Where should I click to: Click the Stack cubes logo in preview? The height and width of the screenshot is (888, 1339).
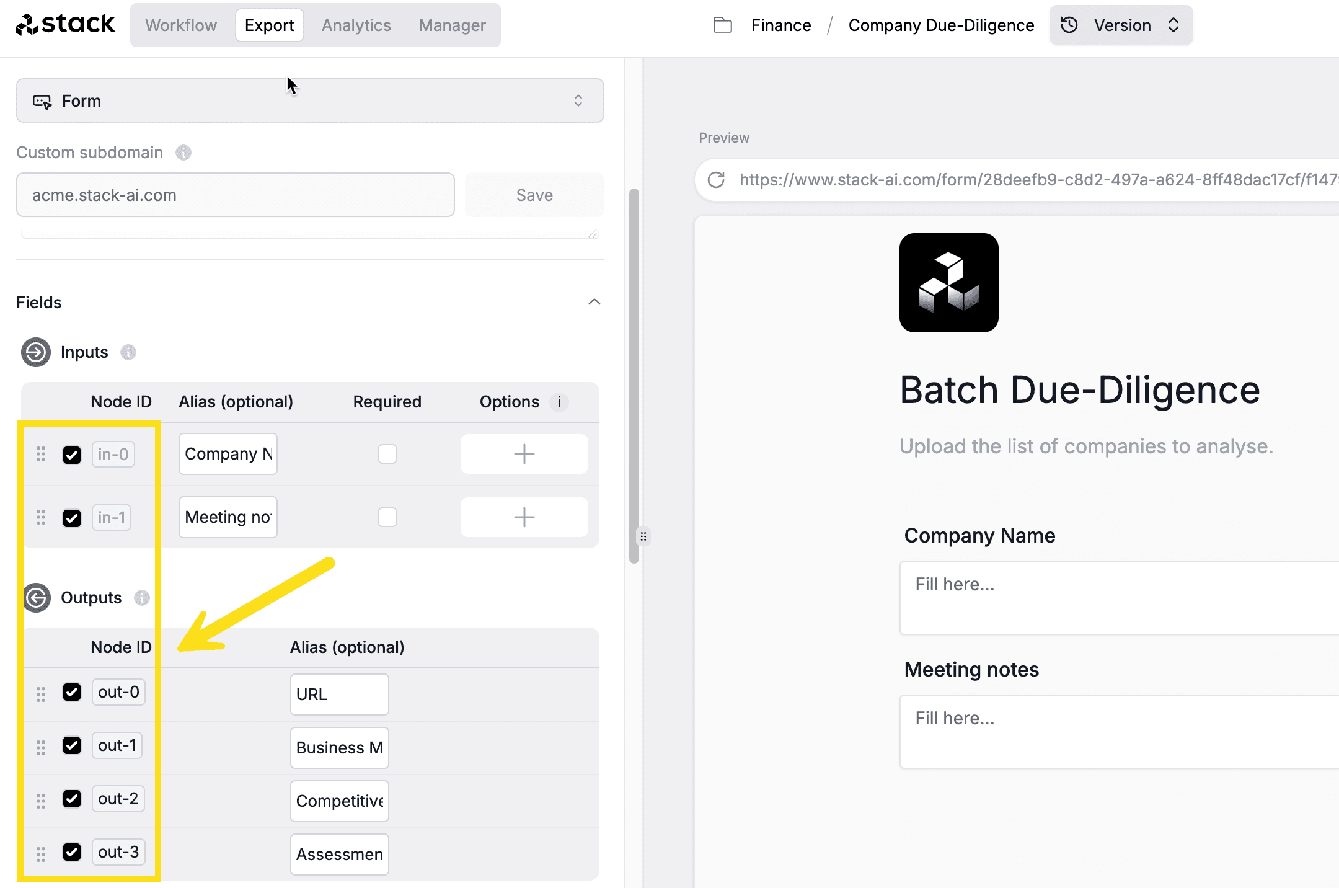(x=949, y=283)
